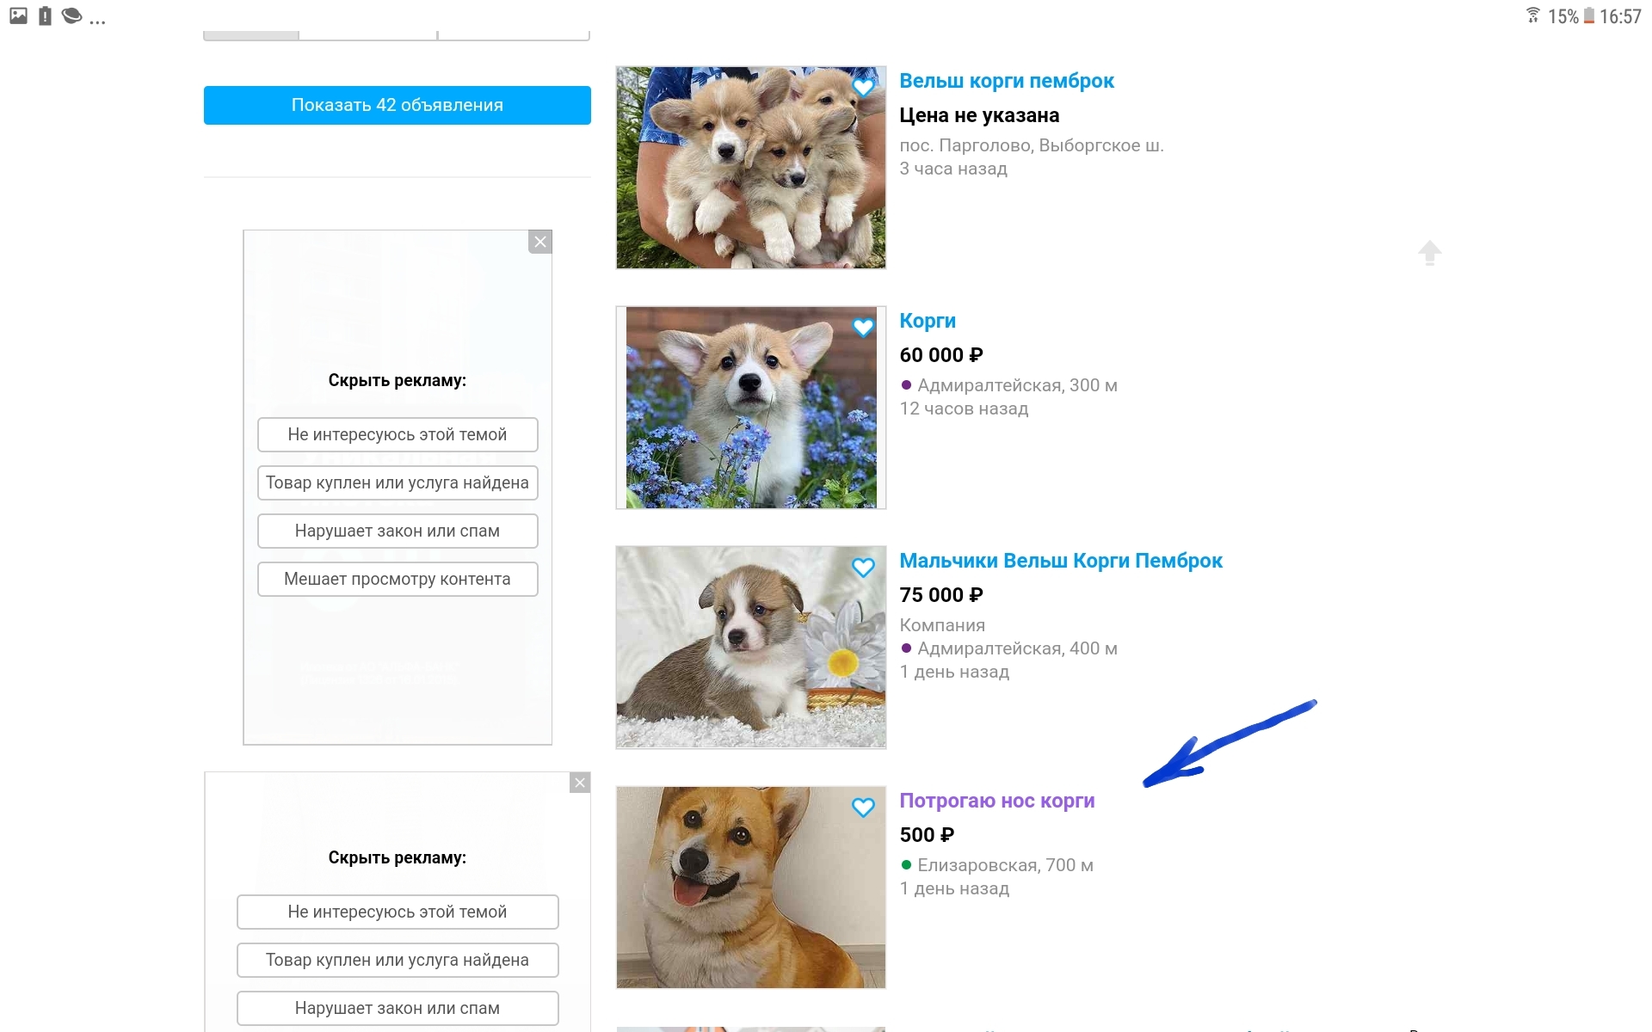
Task: Close the lower ad panel
Action: point(580,783)
